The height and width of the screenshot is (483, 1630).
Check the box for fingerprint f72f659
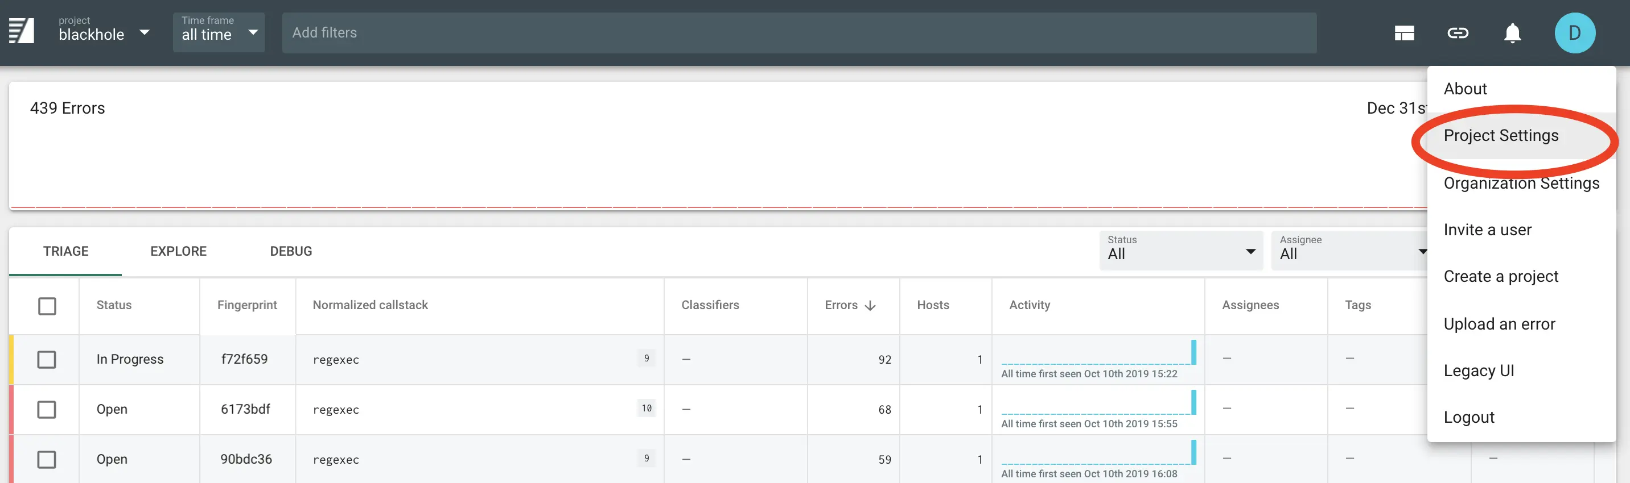[x=47, y=359]
